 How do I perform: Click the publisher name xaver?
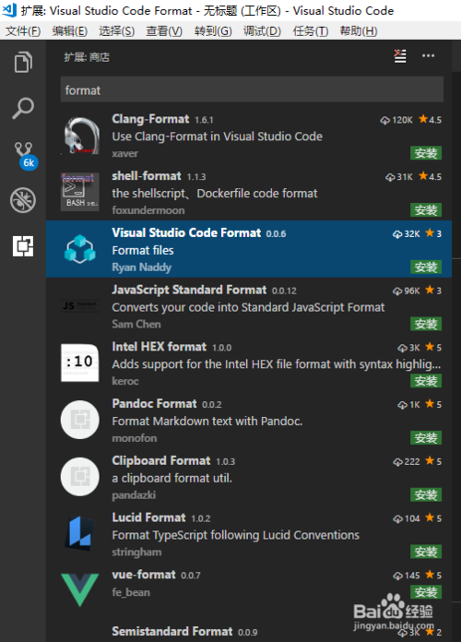pyautogui.click(x=124, y=153)
